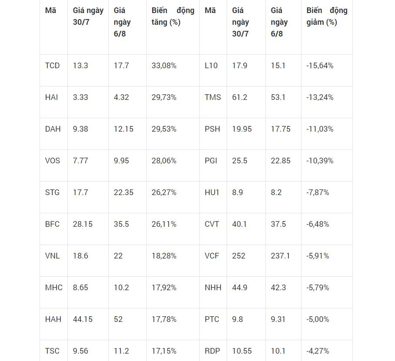Select the PTC -5,00% value
Image resolution: width=395 pixels, height=361 pixels.
(318, 319)
